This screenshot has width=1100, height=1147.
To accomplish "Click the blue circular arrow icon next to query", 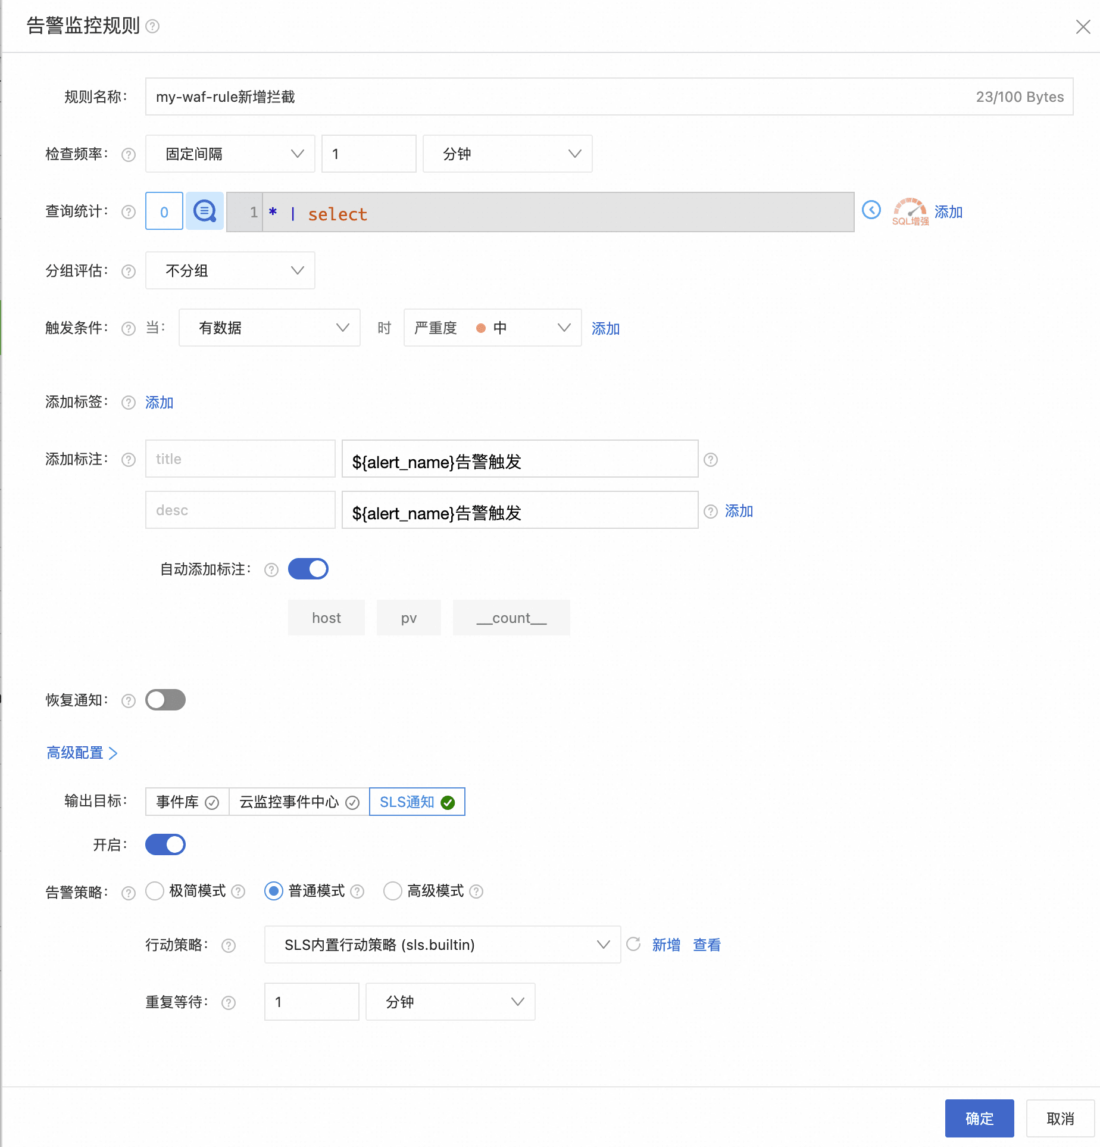I will 871,210.
